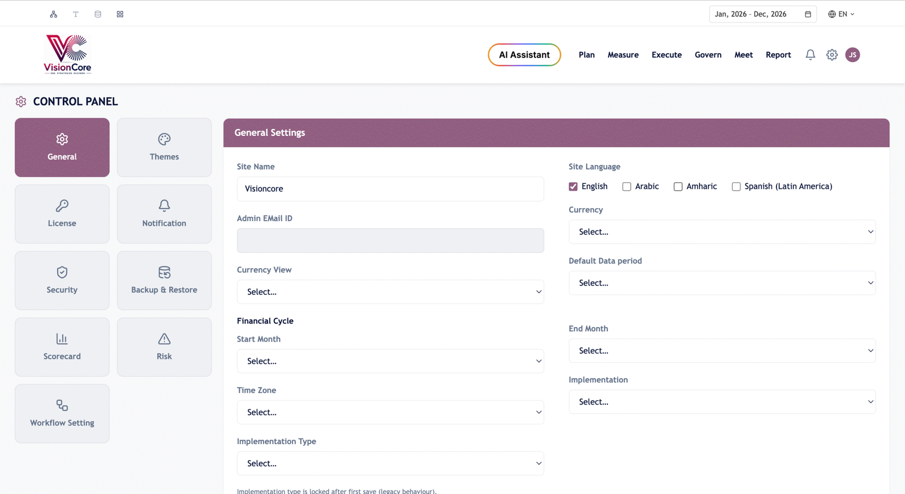Open the Execute menu
905x494 pixels.
(667, 55)
